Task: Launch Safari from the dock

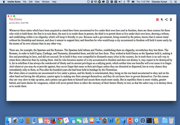Action: (21, 120)
